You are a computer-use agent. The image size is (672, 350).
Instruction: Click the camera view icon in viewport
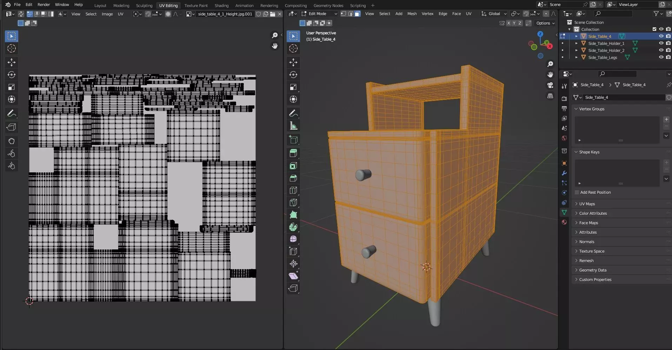pos(550,85)
